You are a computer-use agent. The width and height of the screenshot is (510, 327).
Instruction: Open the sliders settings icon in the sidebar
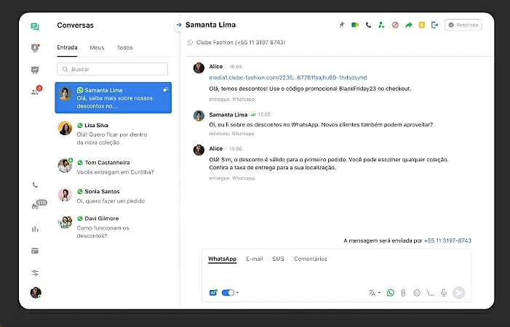pyautogui.click(x=35, y=272)
